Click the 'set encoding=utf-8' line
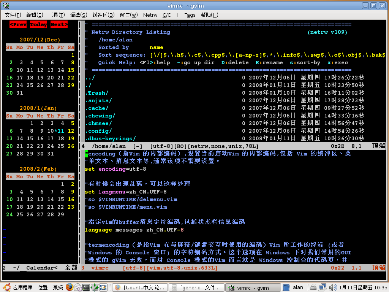This screenshot has height=292, width=389. [x=115, y=169]
